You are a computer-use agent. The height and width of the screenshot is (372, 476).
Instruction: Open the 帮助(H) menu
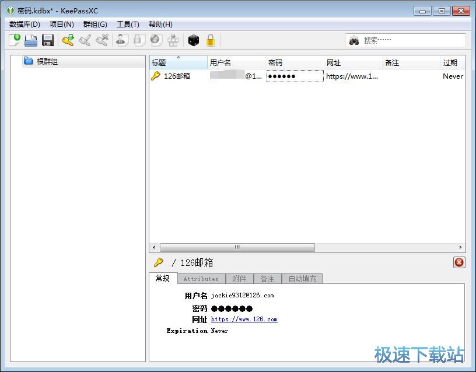[160, 24]
